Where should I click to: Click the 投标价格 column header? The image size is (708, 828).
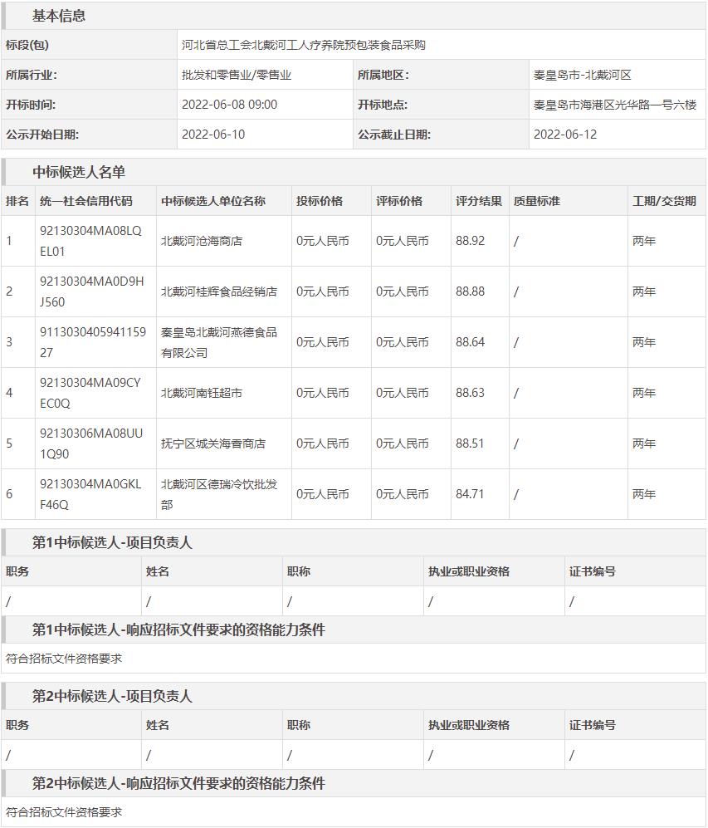pyautogui.click(x=320, y=201)
